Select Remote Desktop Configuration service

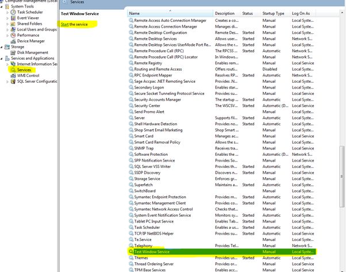pos(160,32)
